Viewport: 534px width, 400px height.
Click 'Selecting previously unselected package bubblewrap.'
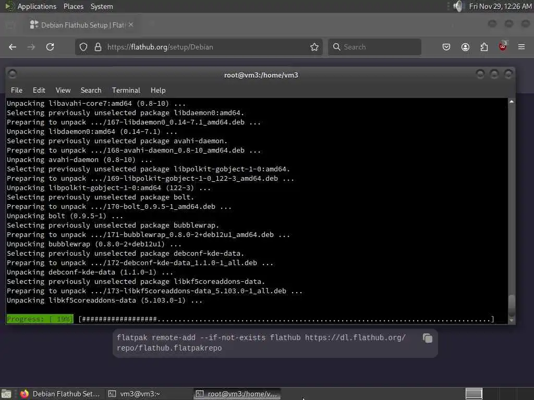[x=113, y=225]
